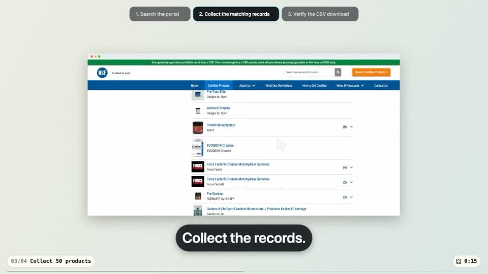488x274 pixels.
Task: Click the Search Certified Products orange button
Action: (x=371, y=72)
